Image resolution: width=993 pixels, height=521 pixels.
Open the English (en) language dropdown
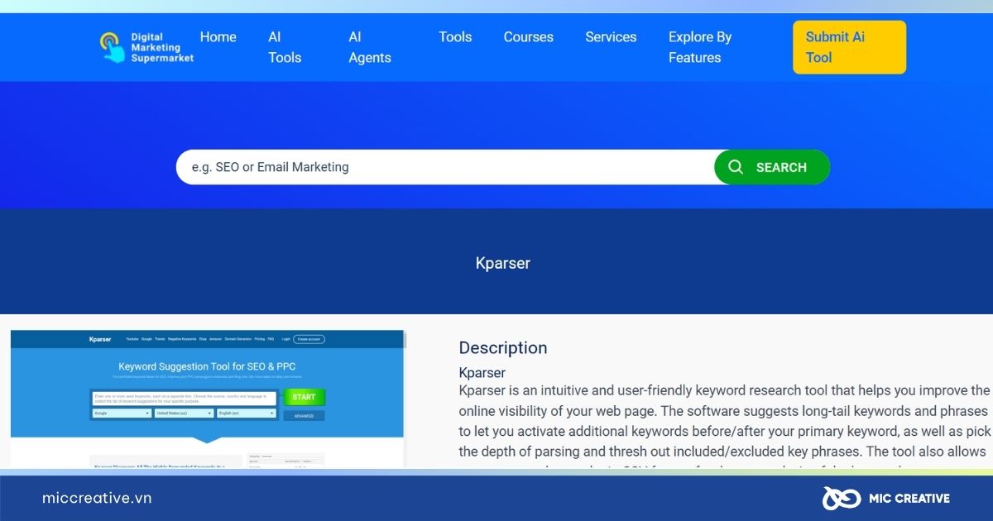tap(246, 413)
